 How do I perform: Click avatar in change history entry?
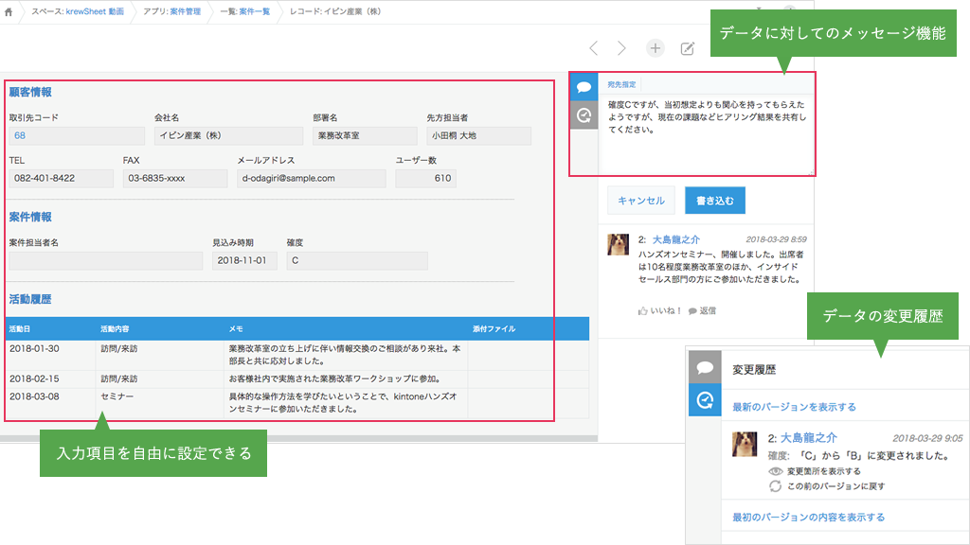click(x=745, y=444)
